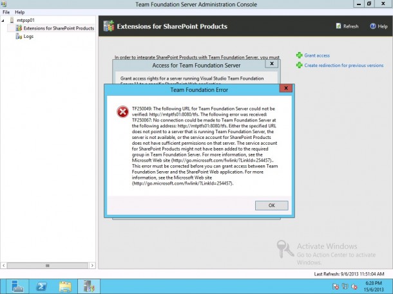Screen dimensions: 393x294
Task: Launch PowerShell from the taskbar
Action: coord(41,286)
